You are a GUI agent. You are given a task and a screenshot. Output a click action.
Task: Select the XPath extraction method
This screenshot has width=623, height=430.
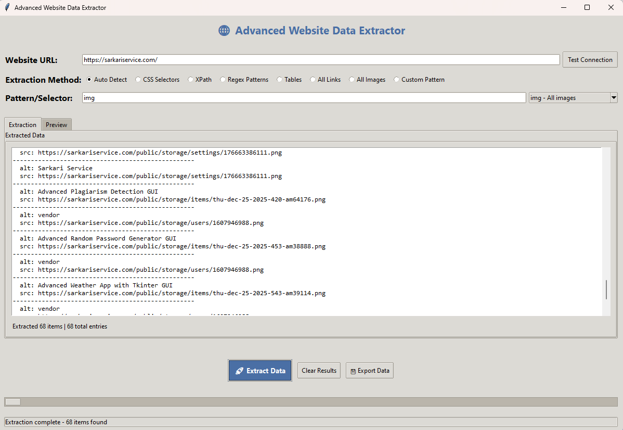(191, 80)
